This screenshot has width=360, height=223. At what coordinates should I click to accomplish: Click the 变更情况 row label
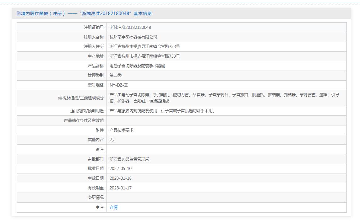click(x=95, y=198)
